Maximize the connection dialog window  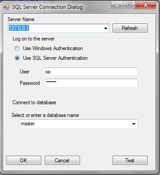click(129, 5)
